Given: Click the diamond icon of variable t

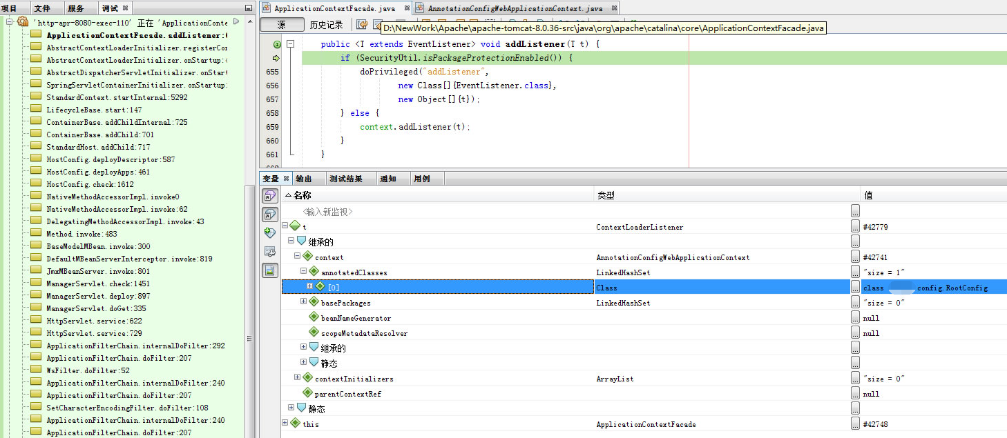Looking at the screenshot, I should pyautogui.click(x=296, y=226).
